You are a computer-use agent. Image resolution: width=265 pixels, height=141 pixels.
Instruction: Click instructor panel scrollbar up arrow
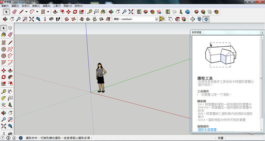tap(262, 37)
